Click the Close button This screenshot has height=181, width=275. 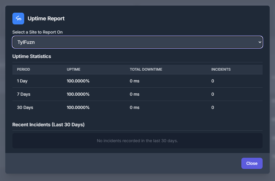252,163
